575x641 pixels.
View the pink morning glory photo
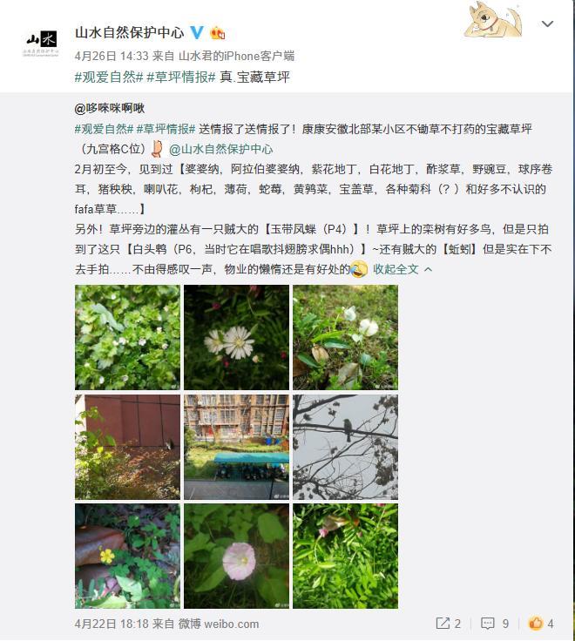236,556
